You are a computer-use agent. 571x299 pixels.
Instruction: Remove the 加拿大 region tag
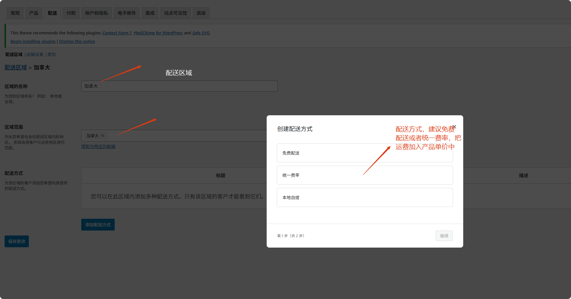103,136
